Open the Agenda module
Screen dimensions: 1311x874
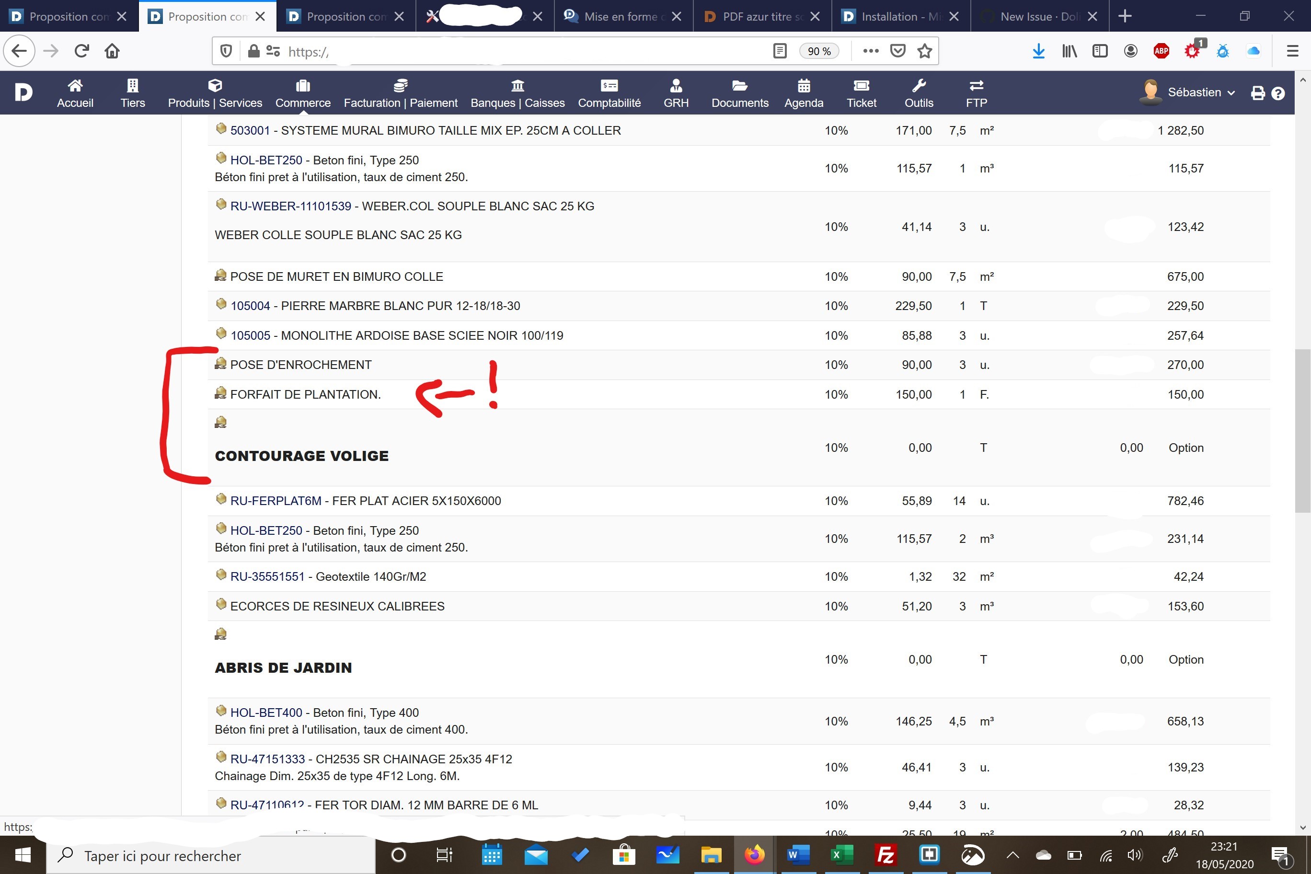(x=804, y=93)
